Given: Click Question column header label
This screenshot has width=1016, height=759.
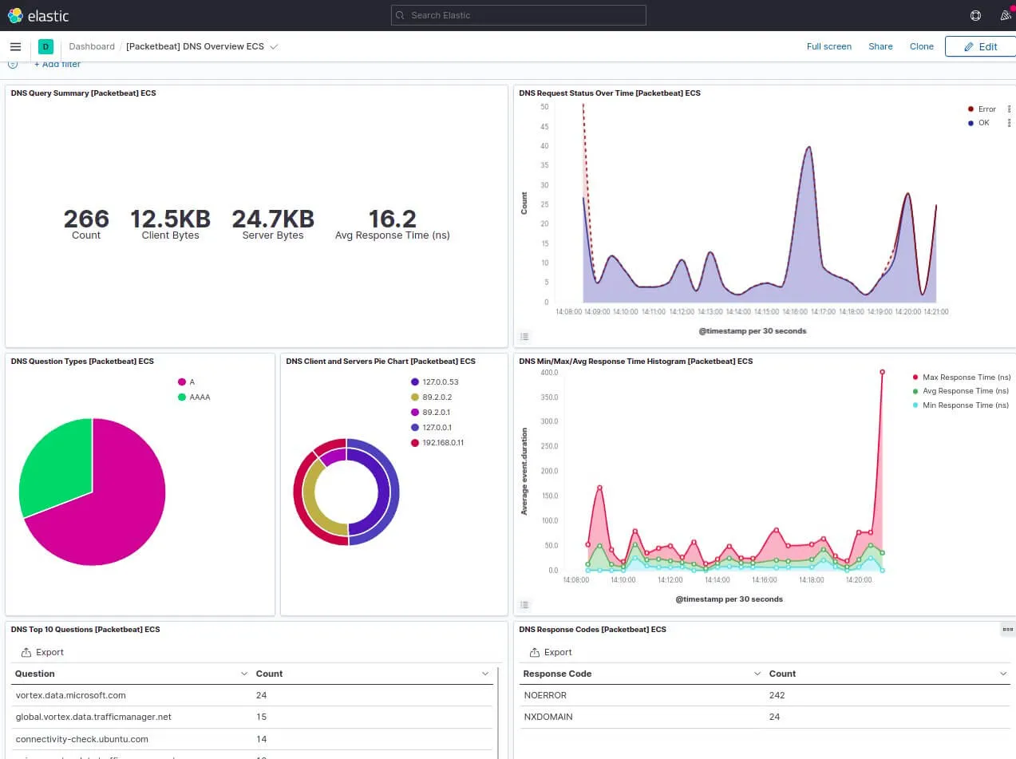Looking at the screenshot, I should 35,674.
